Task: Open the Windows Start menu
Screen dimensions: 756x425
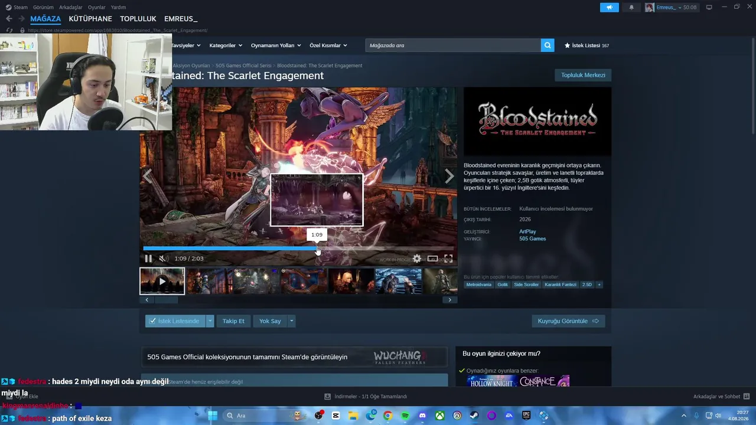Action: (x=213, y=416)
